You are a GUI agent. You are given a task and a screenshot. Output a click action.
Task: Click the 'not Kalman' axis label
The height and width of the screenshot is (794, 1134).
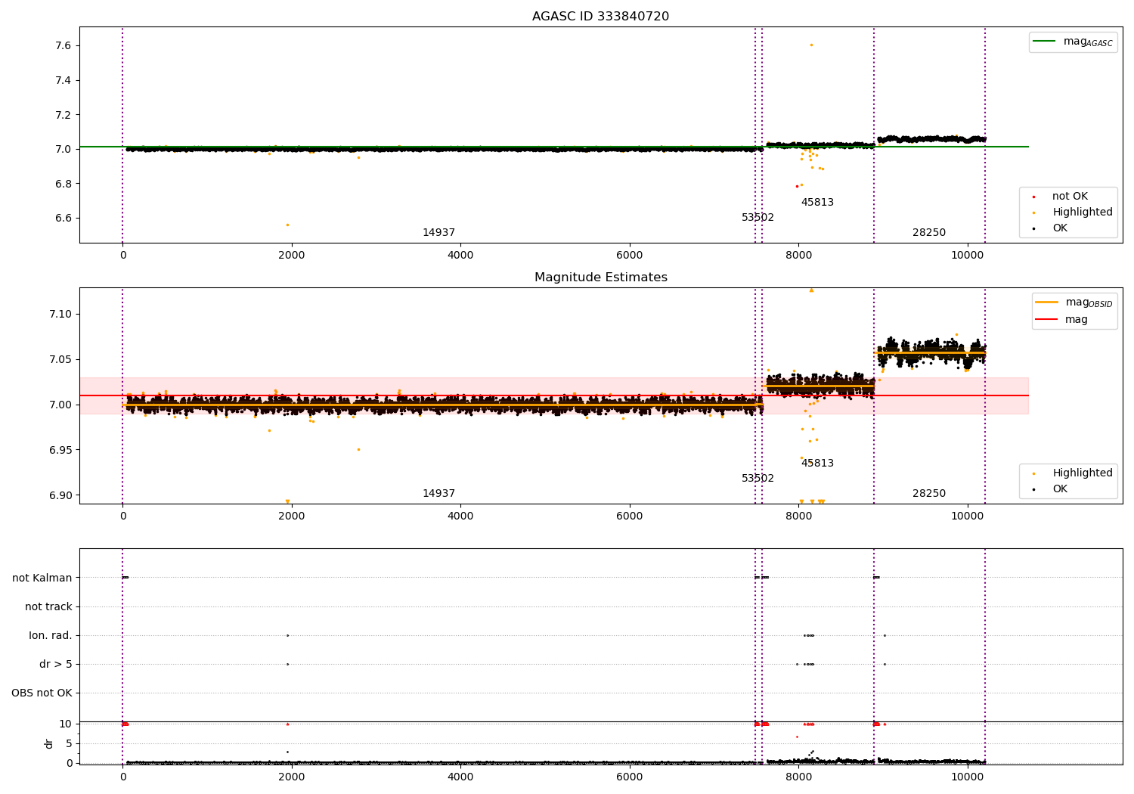click(x=42, y=578)
